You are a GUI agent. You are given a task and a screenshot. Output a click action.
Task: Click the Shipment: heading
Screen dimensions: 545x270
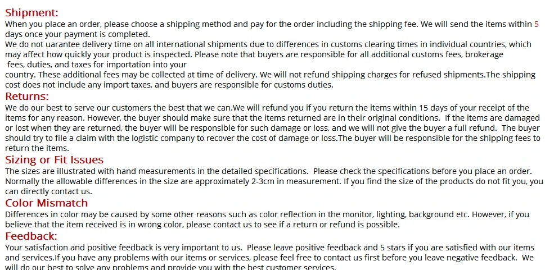coord(31,13)
